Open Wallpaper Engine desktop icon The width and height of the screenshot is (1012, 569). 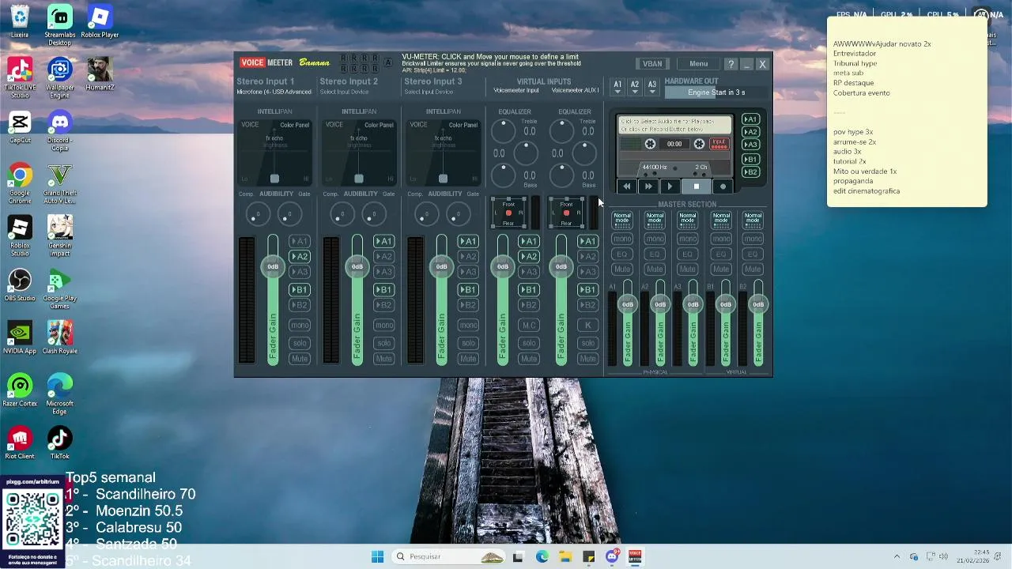point(59,77)
